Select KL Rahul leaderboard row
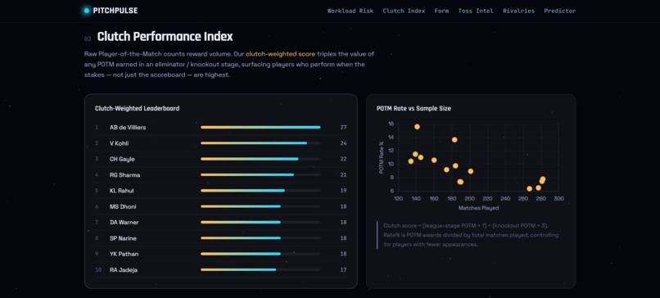660x298 pixels. [220, 191]
